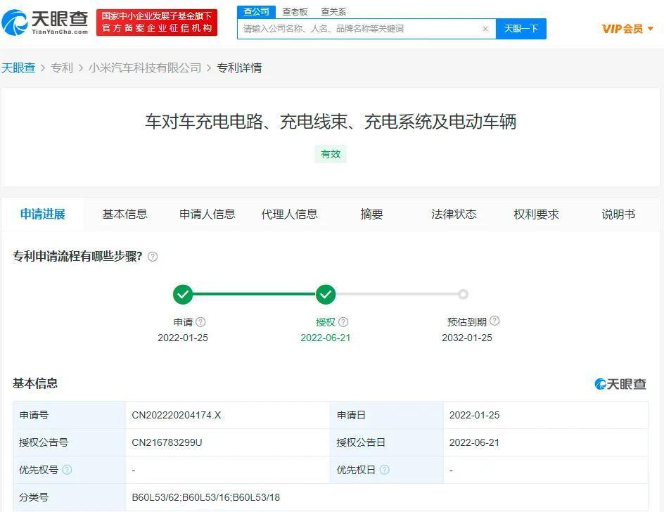Open help icon next to 预估到期 step
664x512 pixels.
tap(494, 321)
